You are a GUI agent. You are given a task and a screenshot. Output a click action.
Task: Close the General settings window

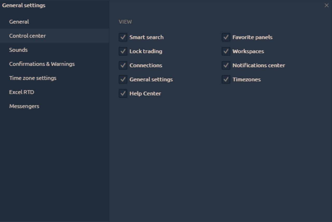click(x=327, y=5)
